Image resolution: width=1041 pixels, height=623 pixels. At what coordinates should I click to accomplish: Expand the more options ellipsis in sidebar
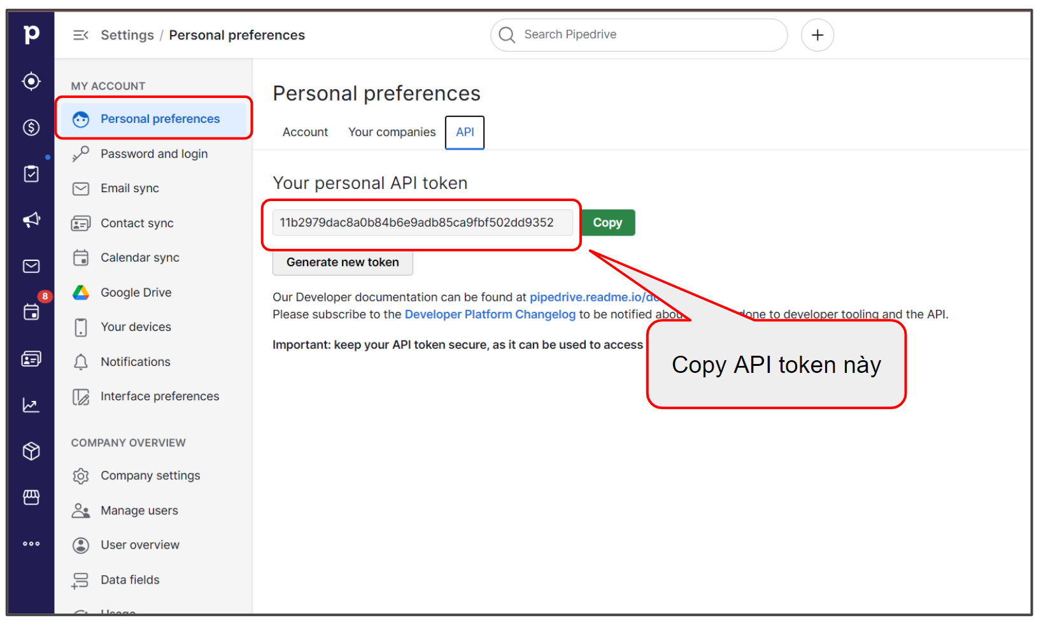tap(31, 543)
